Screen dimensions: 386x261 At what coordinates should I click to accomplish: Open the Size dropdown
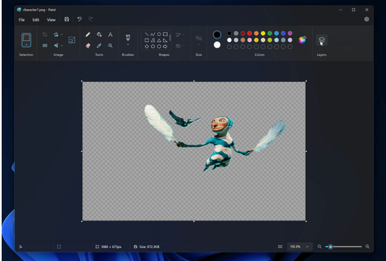pos(198,45)
